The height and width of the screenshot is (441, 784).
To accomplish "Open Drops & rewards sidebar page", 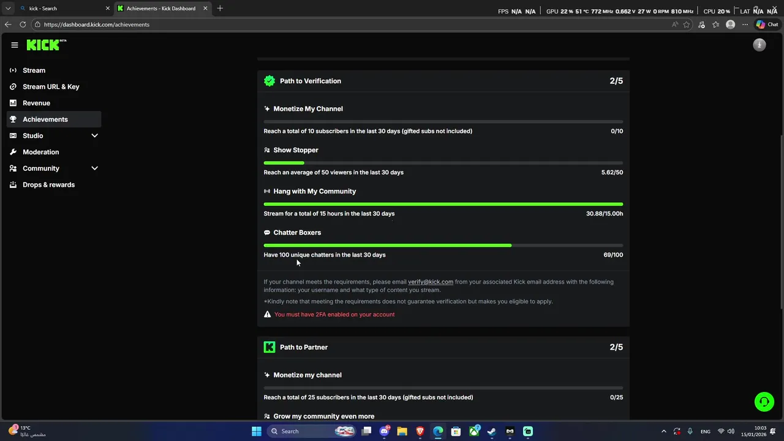I will pos(54,184).
